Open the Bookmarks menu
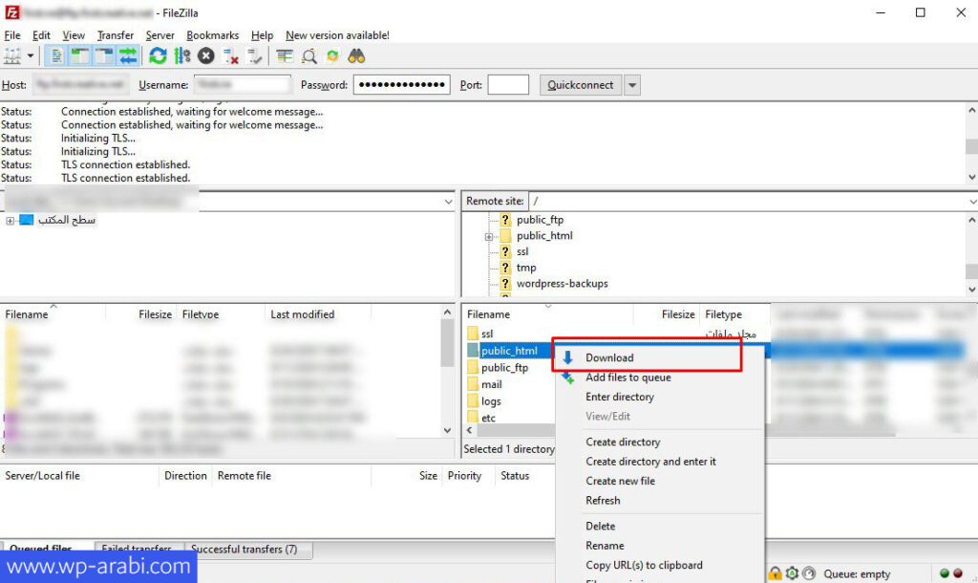This screenshot has width=978, height=583. click(213, 35)
